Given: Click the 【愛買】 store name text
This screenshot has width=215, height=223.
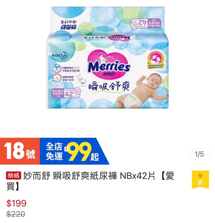Looking at the screenshot, I should pyautogui.click(x=91, y=181).
